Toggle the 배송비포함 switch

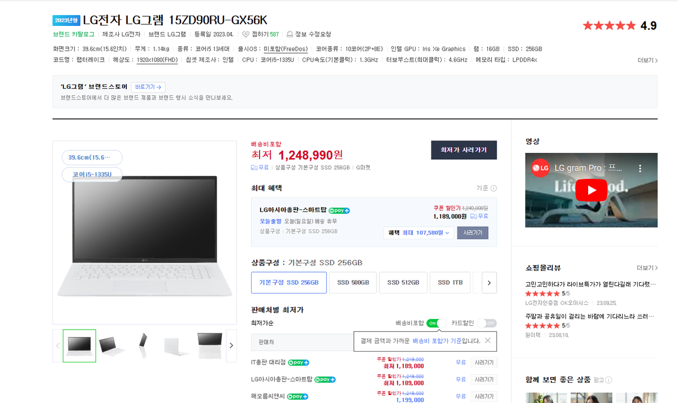click(435, 323)
